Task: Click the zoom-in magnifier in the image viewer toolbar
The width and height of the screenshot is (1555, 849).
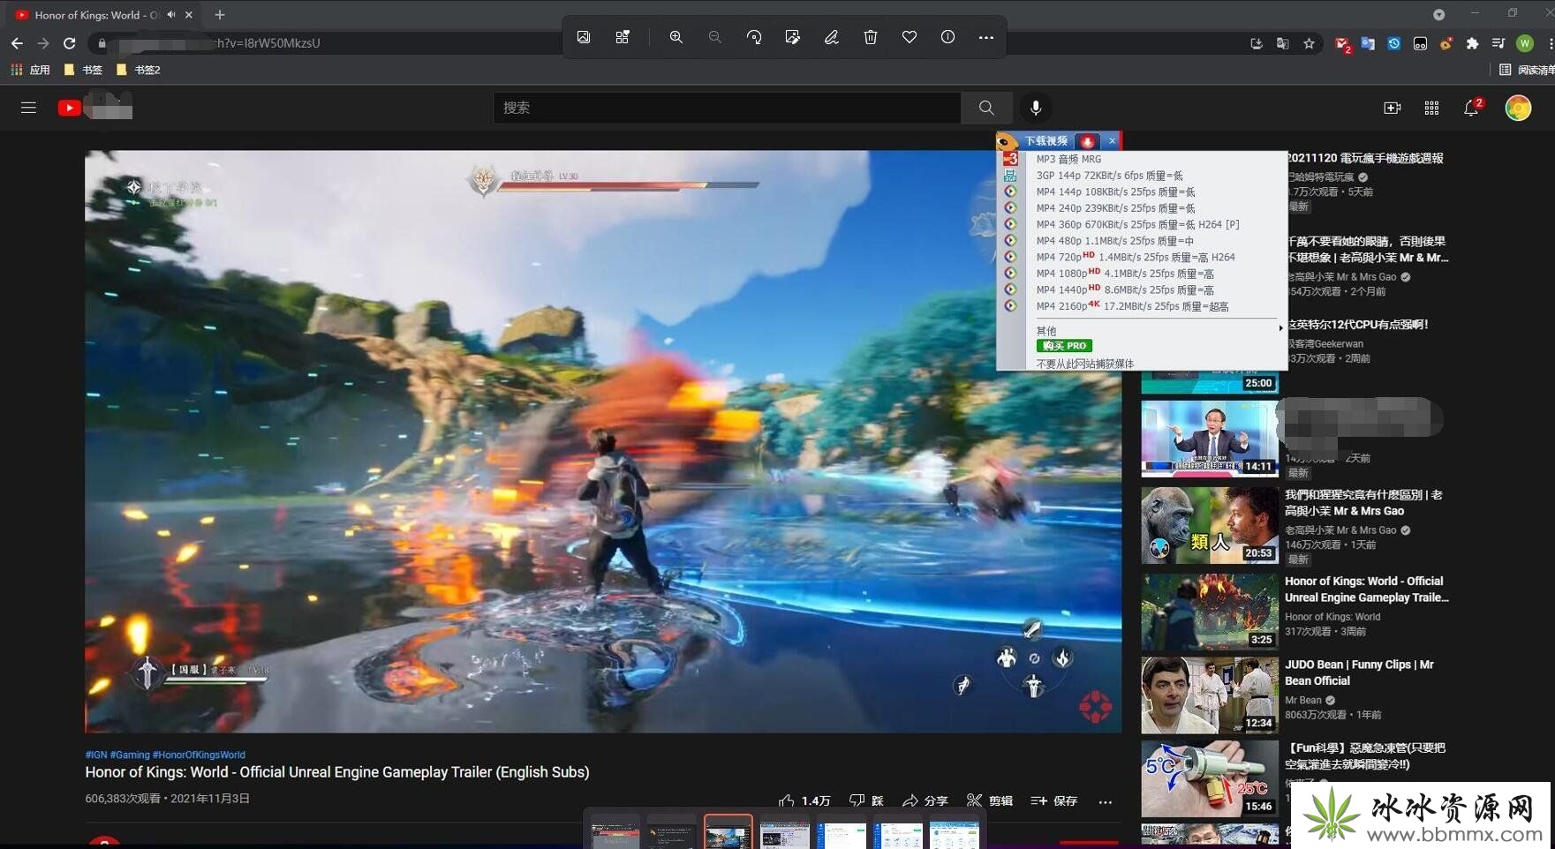Action: tap(676, 37)
